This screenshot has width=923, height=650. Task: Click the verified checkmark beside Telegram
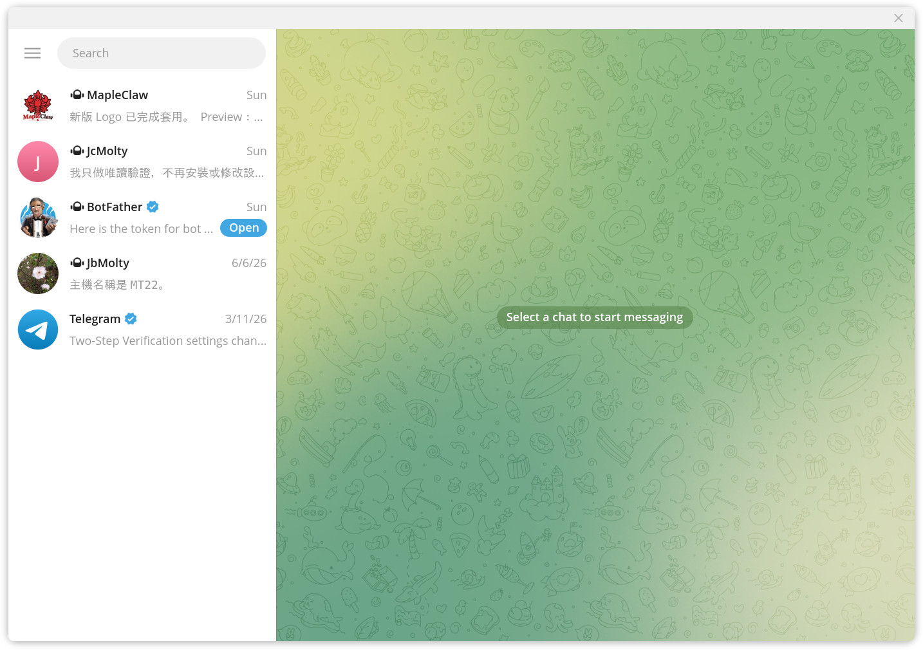pos(131,319)
